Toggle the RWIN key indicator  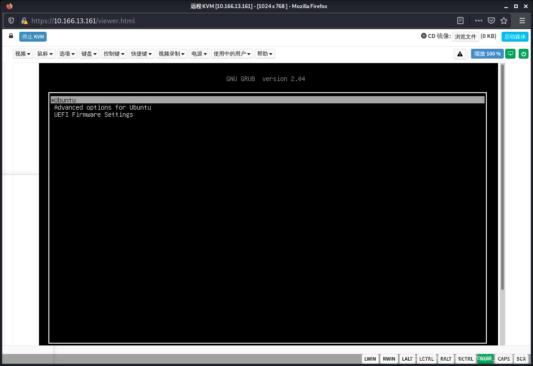pos(389,358)
